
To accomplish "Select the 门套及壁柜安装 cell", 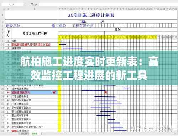I will (x=35, y=104).
